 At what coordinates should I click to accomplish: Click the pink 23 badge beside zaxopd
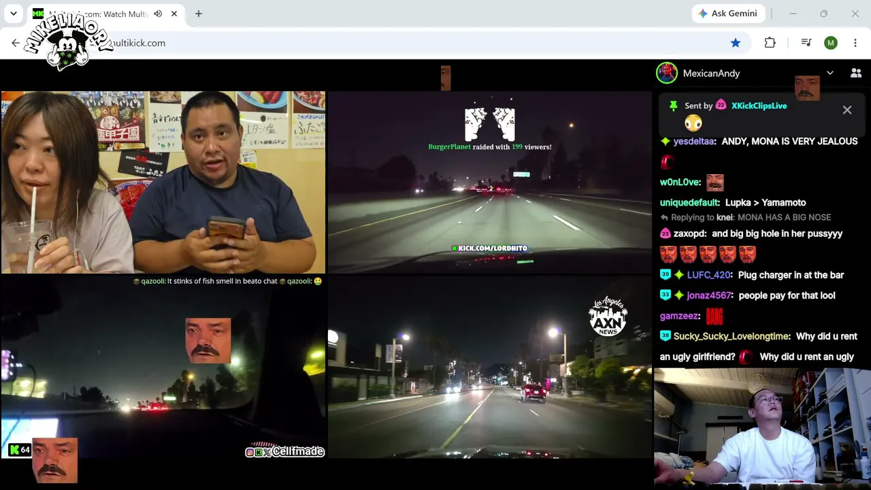665,233
